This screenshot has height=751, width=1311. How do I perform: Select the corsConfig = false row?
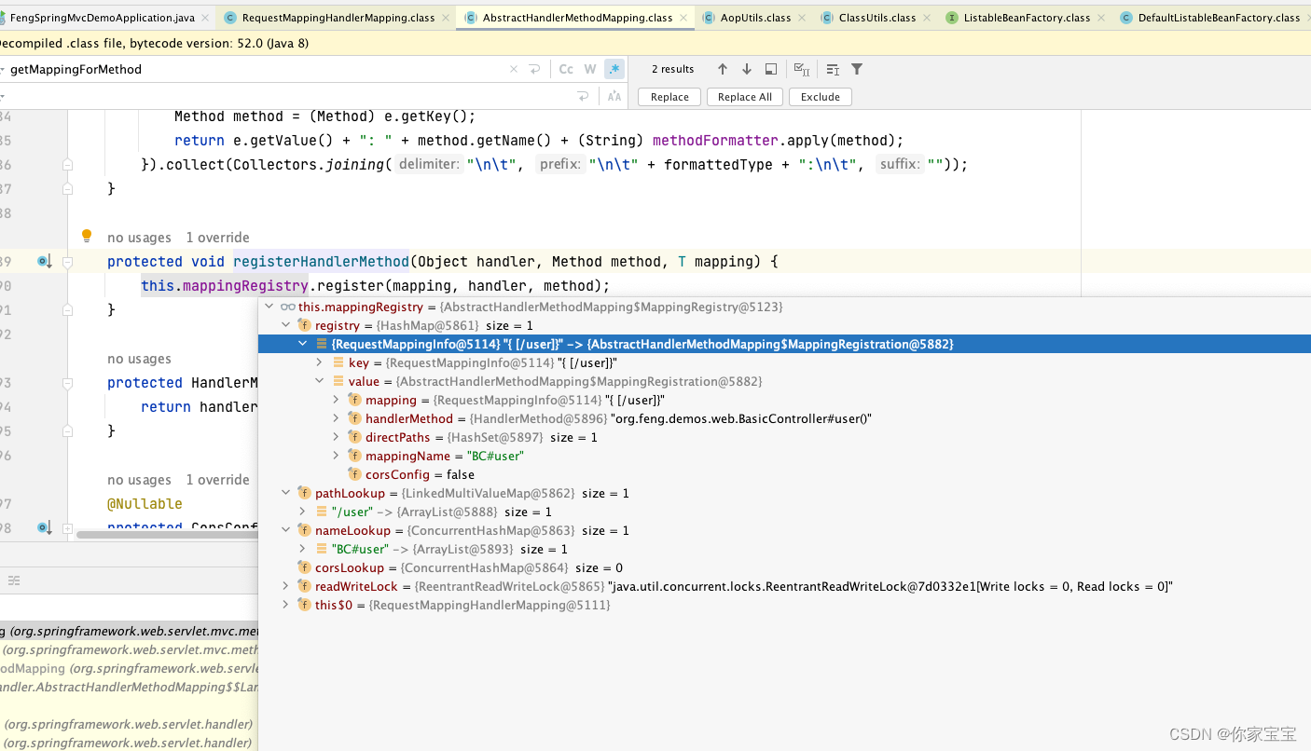click(784, 474)
